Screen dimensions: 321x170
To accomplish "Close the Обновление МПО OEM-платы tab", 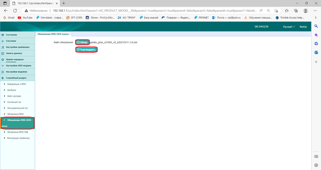I will coord(70,34).
